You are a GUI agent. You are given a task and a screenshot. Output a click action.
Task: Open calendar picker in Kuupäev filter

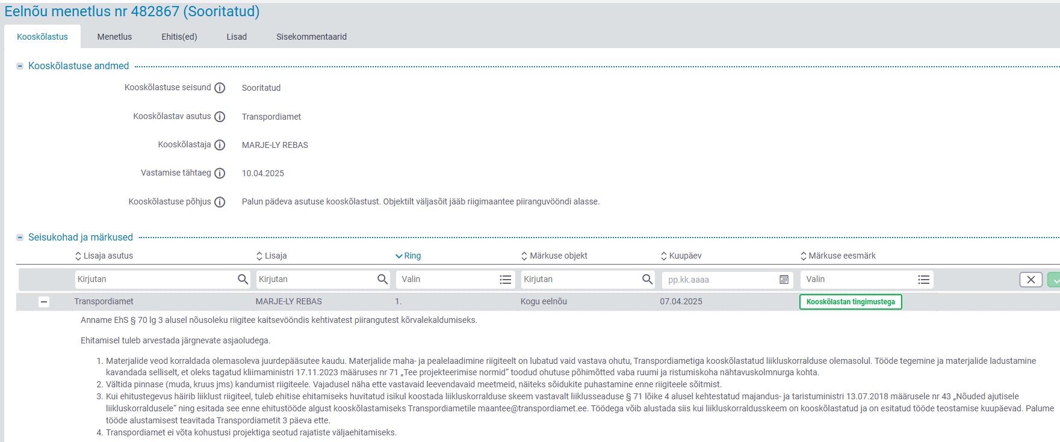coord(784,280)
